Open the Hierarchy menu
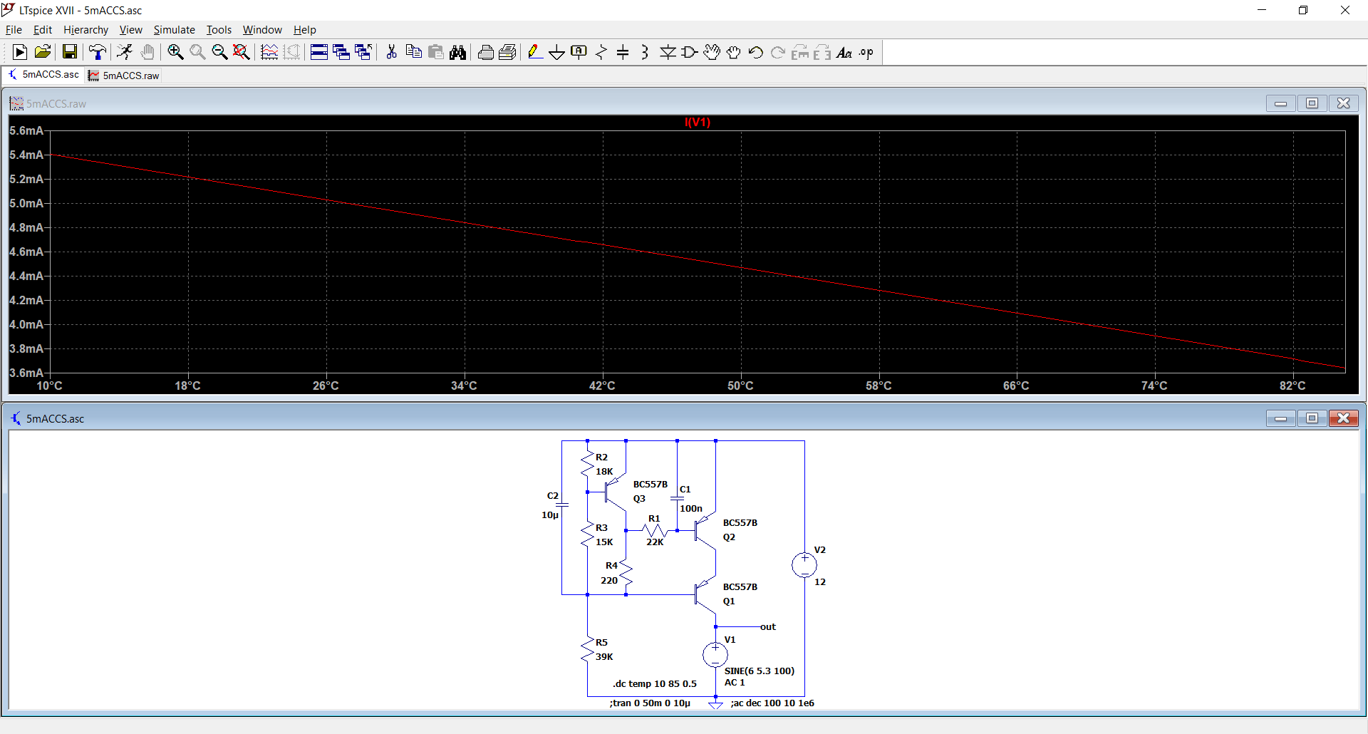The height and width of the screenshot is (734, 1368). 85,29
